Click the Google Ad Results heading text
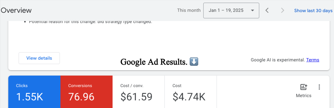The width and height of the screenshot is (334, 108). (154, 62)
